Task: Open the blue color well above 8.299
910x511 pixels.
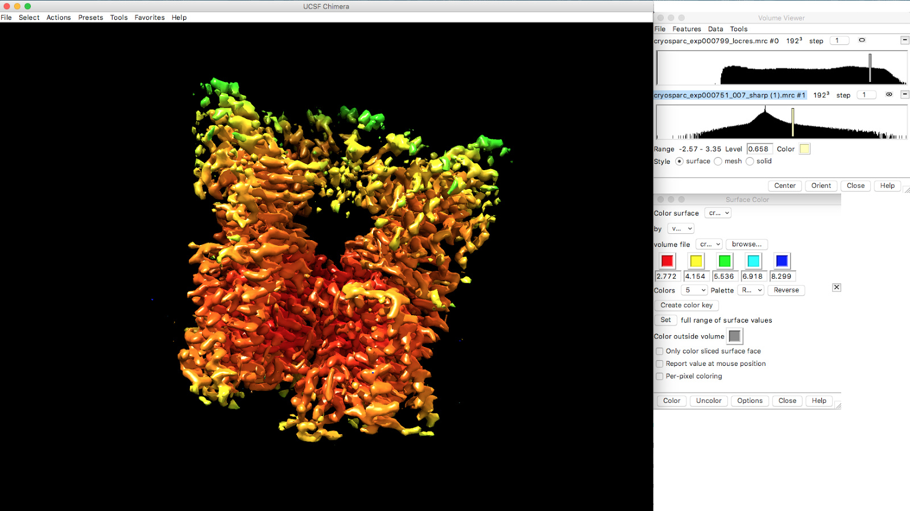Action: point(782,261)
